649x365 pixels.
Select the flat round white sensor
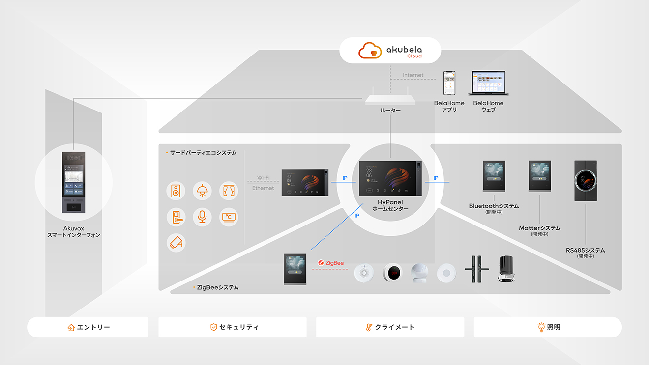pyautogui.click(x=446, y=273)
